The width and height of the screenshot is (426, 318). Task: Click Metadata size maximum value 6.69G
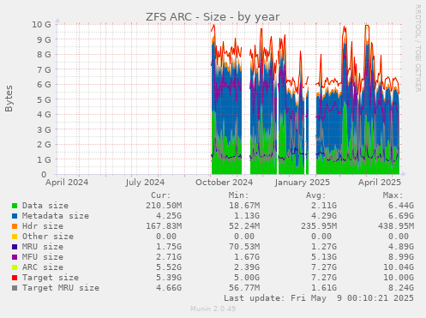pyautogui.click(x=401, y=216)
